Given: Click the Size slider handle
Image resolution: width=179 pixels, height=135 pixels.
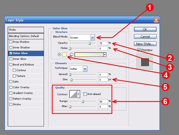Looking at the screenshot, I should [71, 80].
